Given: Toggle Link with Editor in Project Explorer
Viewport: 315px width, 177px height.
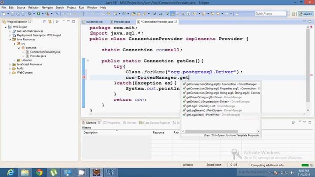Looking at the screenshot, I should [50, 22].
